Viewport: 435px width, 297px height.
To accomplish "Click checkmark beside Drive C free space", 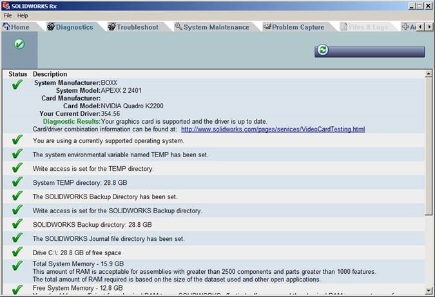I will click(17, 251).
